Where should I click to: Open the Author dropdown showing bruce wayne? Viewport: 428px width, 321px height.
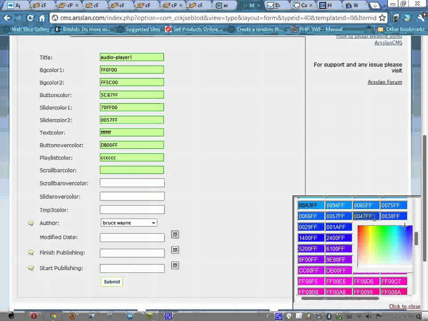click(x=129, y=223)
